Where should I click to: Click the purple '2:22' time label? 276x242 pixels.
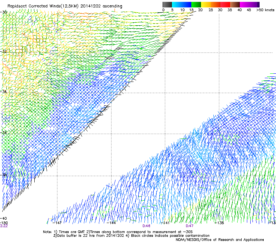[x=4, y=226]
